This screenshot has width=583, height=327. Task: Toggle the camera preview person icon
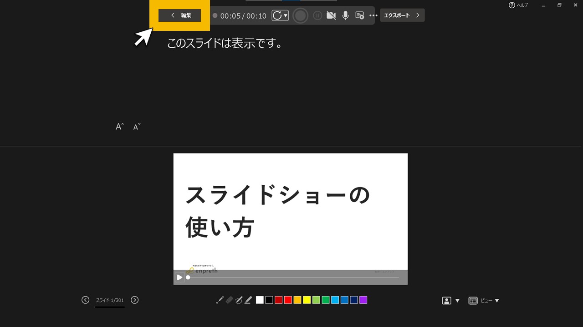(448, 300)
